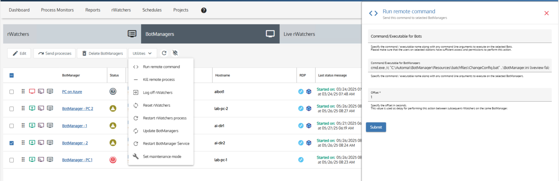Click the code brackets icon in Run remote command panel

point(373,13)
